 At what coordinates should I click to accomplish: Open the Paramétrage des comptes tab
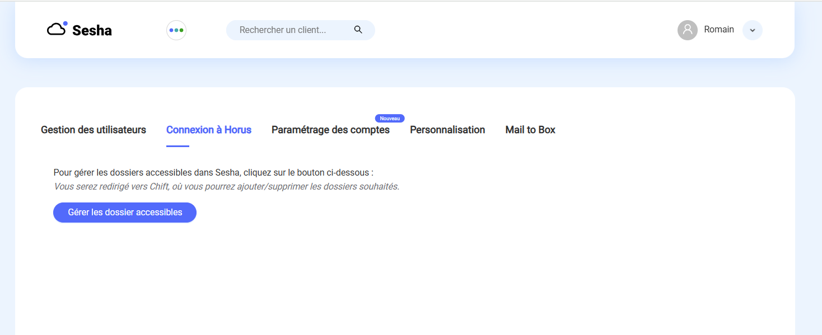pos(330,130)
